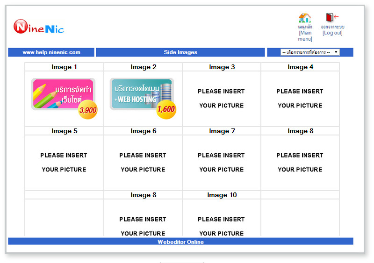
Task: Click the NineNic logo
Action: 39,27
